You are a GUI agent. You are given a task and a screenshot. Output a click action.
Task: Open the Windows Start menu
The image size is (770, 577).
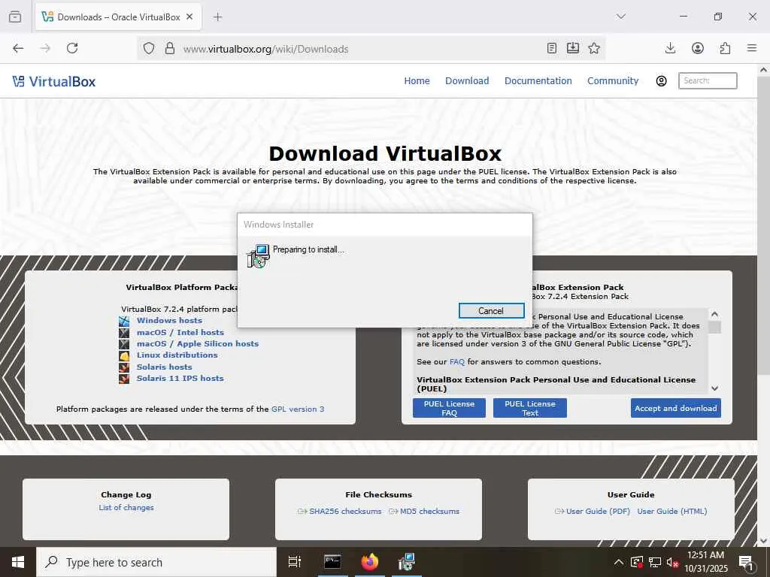[18, 562]
